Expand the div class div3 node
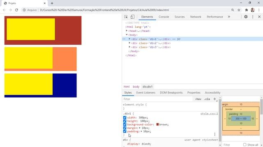Image resolution: width=263 pixels, height=147 pixels. pyautogui.click(x=129, y=47)
